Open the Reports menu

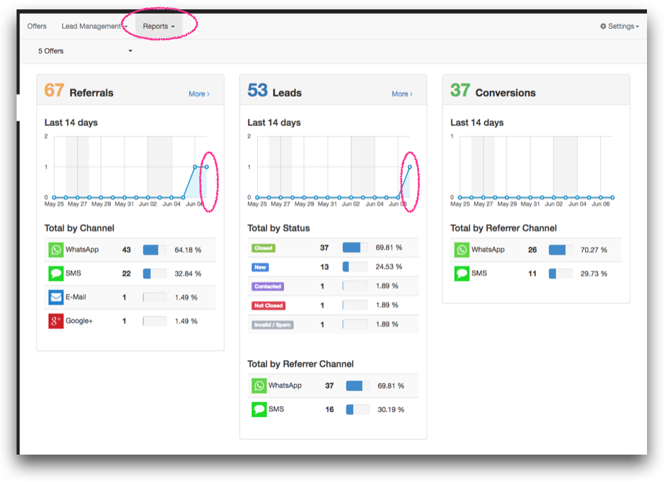coord(159,27)
